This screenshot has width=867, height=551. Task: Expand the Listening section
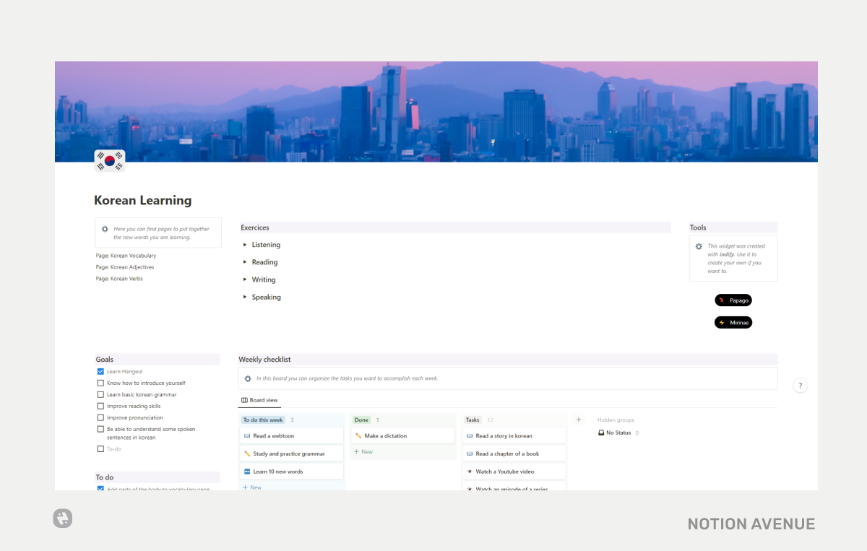coord(245,244)
